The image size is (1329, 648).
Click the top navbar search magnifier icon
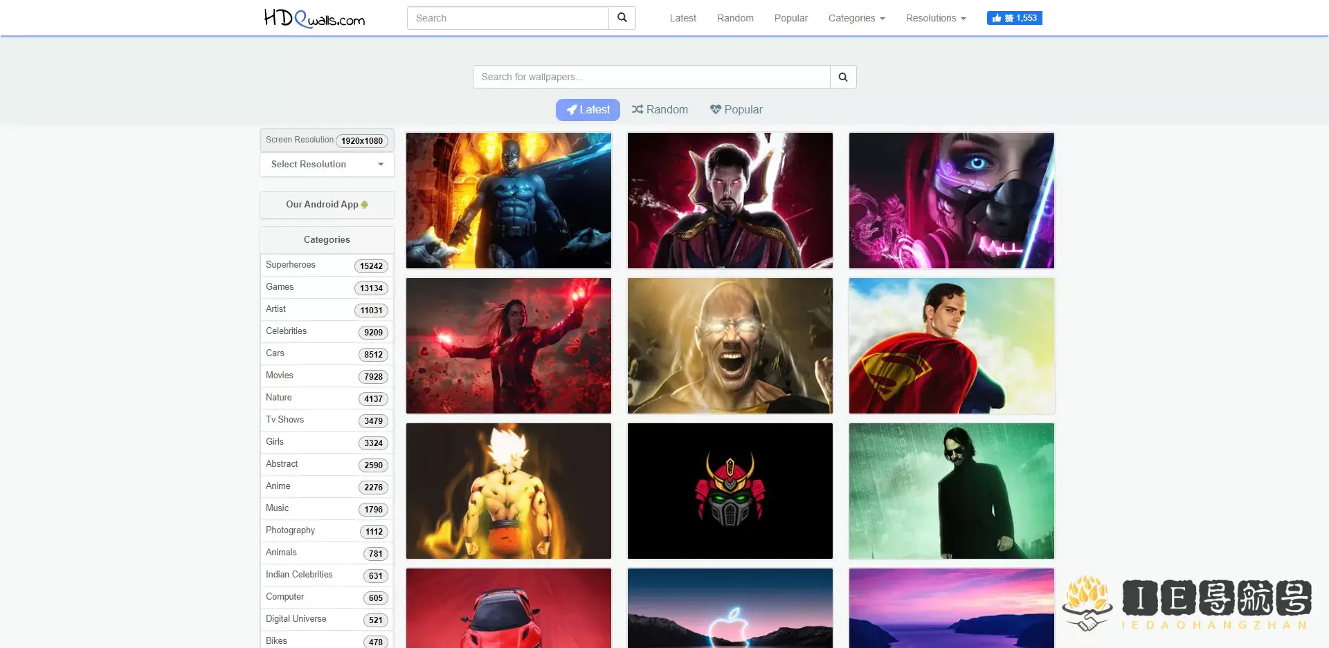[622, 18]
